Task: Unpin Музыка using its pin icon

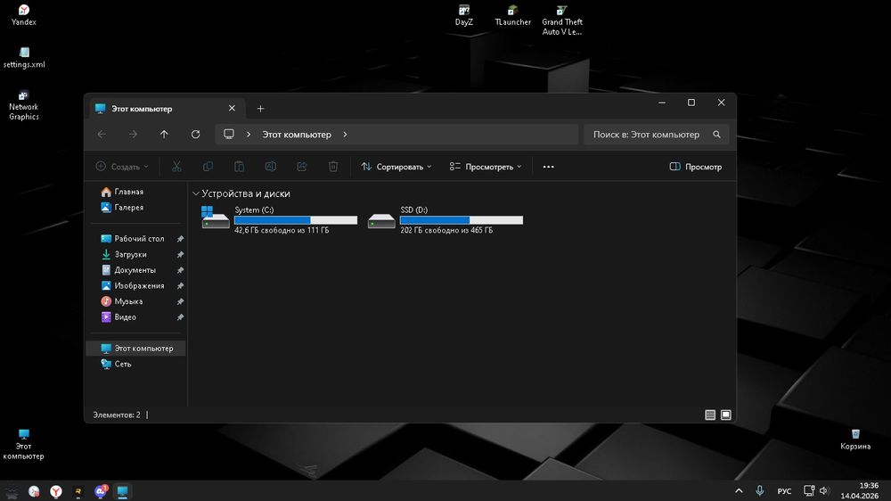Action: coord(180,301)
